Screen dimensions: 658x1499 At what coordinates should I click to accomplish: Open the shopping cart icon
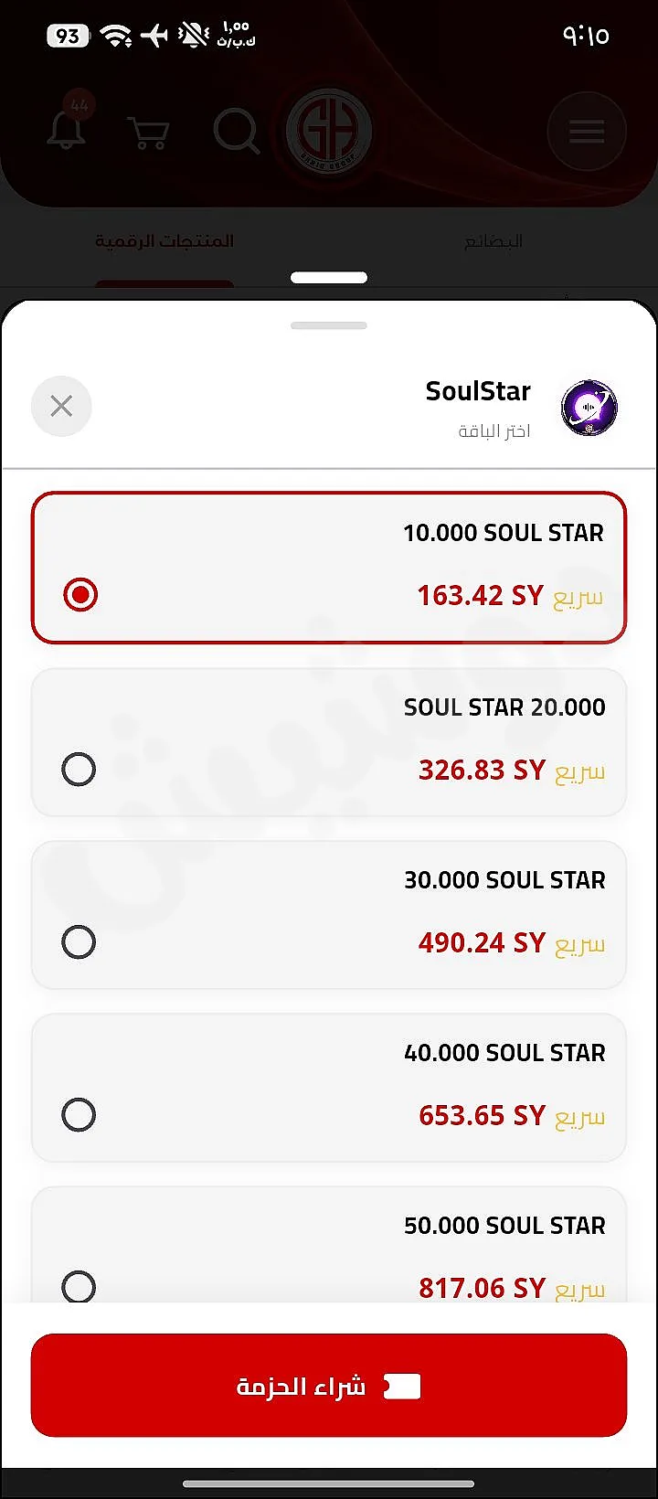(149, 133)
